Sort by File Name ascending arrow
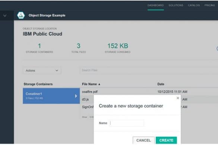Viewport: 218px width, 145px height. coord(99,84)
